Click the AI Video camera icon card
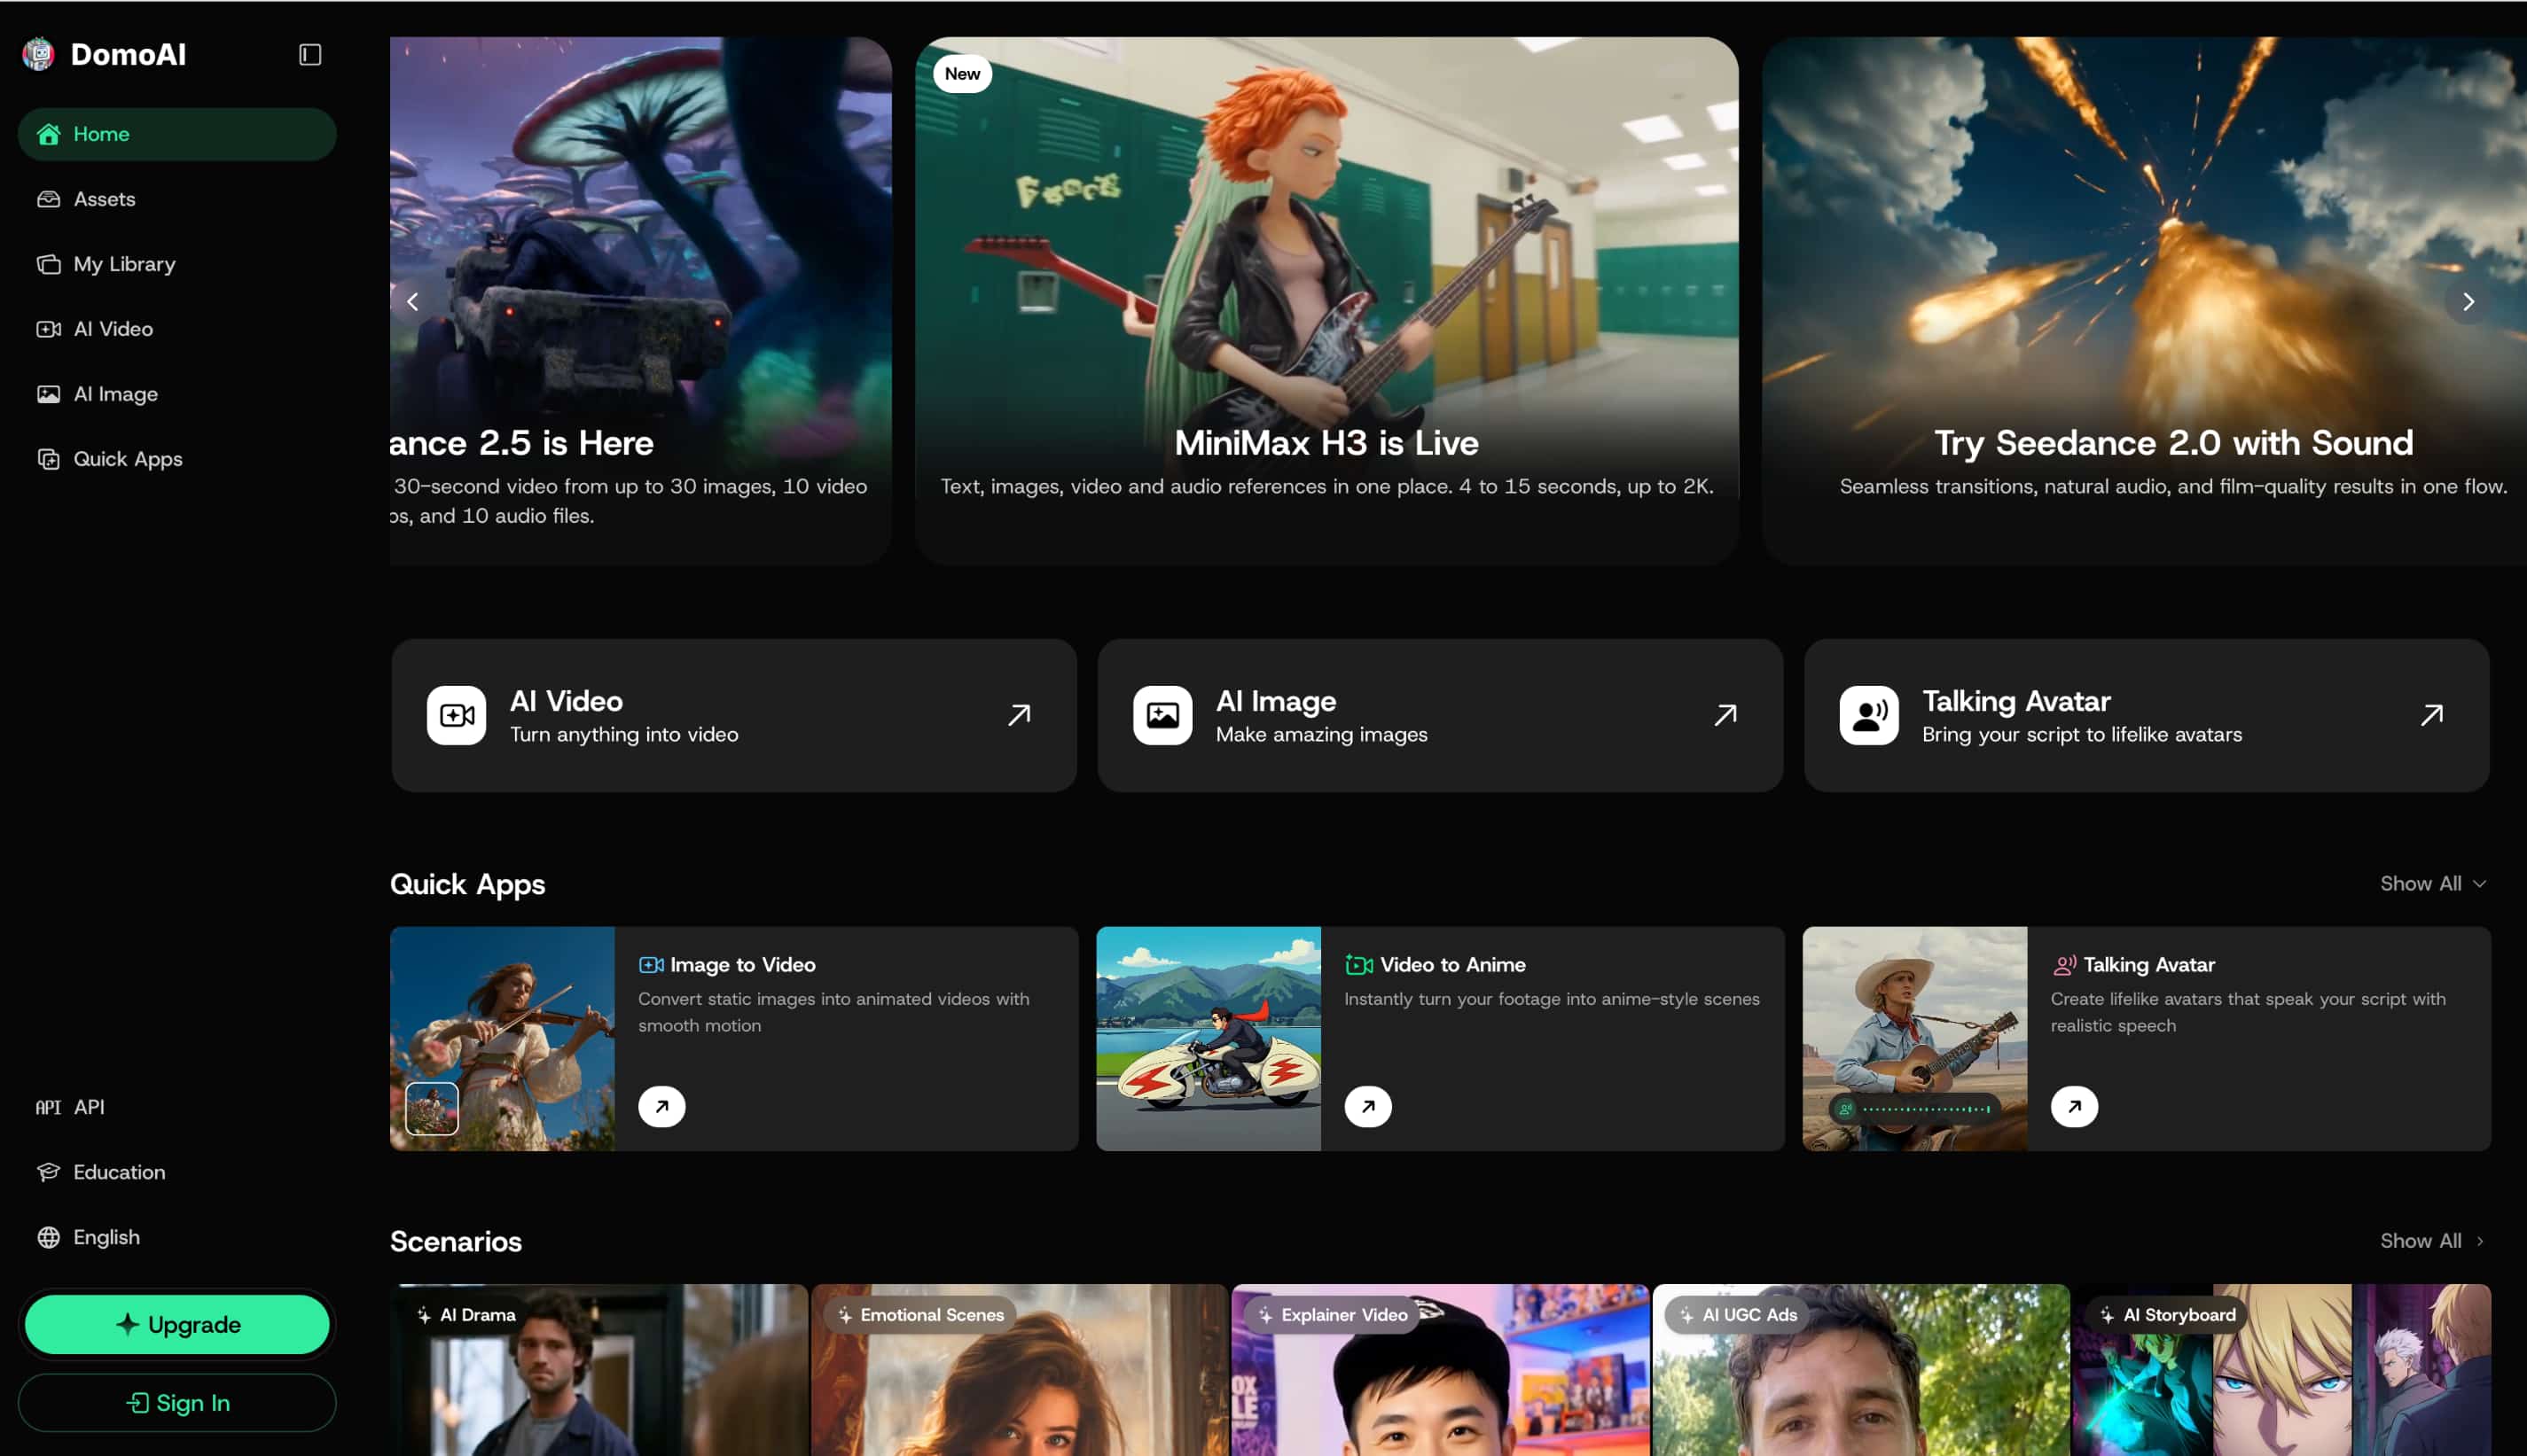 pos(456,715)
